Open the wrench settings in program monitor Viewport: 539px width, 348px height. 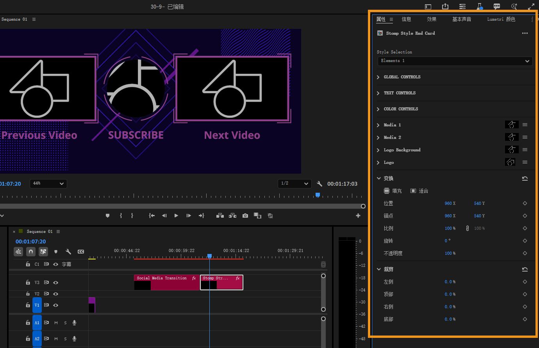(319, 184)
